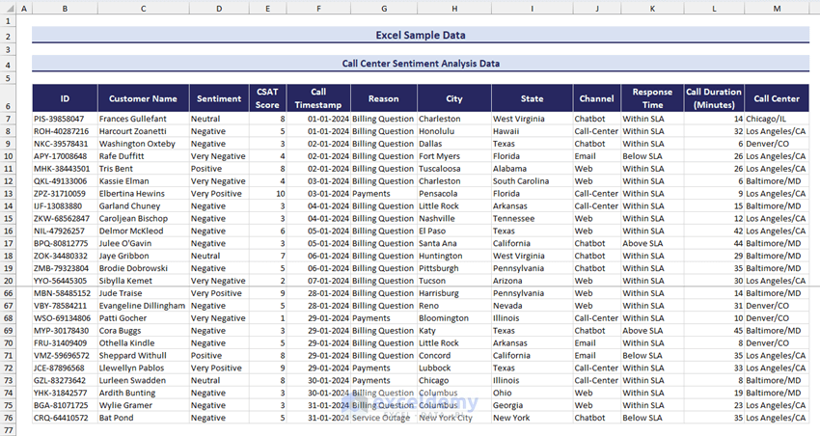Viewport: 820px width, 436px height.
Task: Click city cell Tuscaloosa
Action: [454, 169]
